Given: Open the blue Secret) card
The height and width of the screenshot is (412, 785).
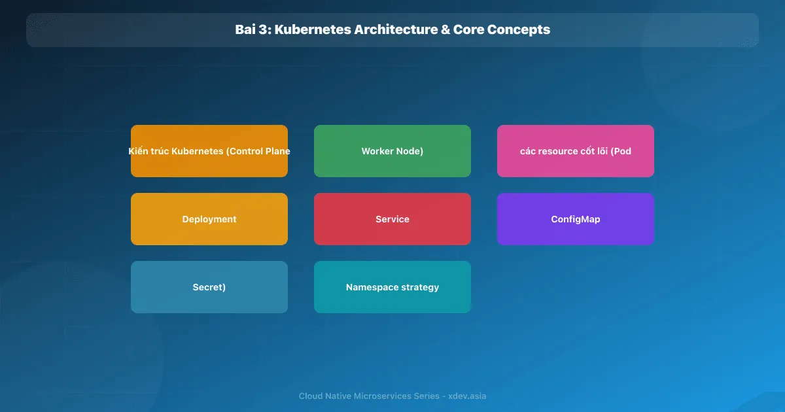Looking at the screenshot, I should (x=209, y=287).
